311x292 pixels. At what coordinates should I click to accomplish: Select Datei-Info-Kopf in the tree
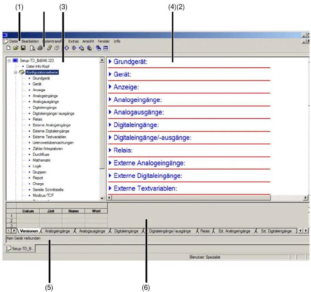pyautogui.click(x=38, y=66)
